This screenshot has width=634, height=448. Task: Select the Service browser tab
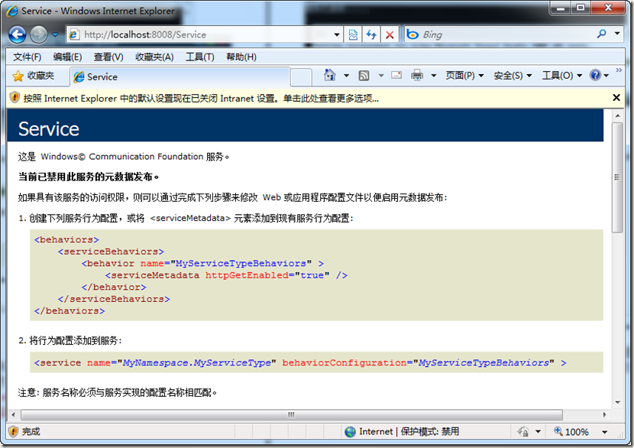(180, 77)
